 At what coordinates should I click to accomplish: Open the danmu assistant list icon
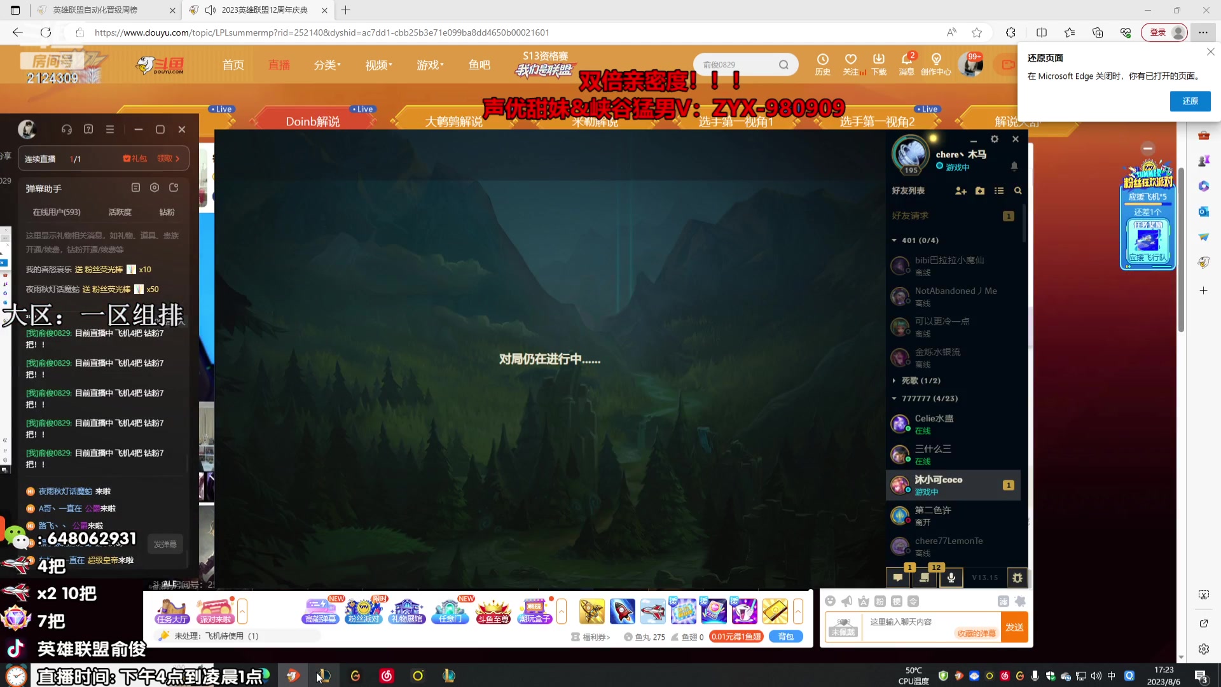[135, 188]
